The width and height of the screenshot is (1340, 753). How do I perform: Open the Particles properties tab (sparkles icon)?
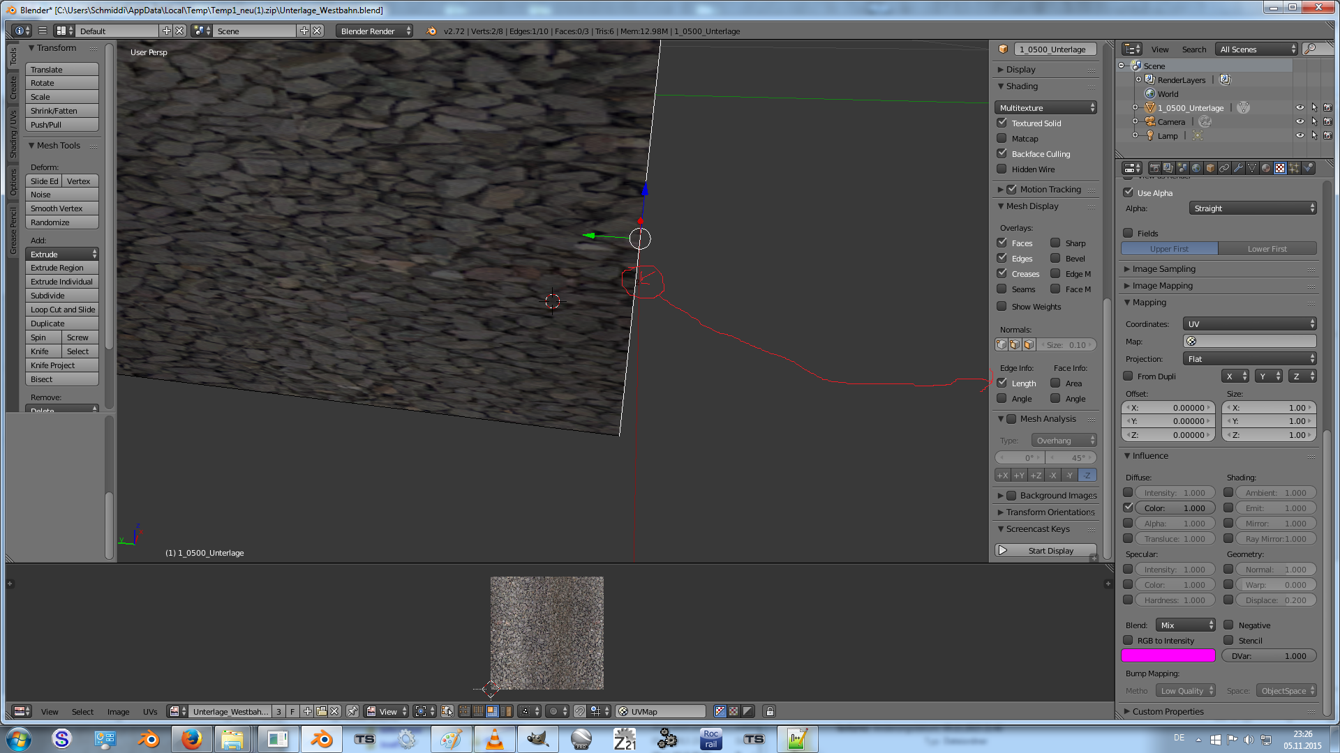click(x=1294, y=168)
